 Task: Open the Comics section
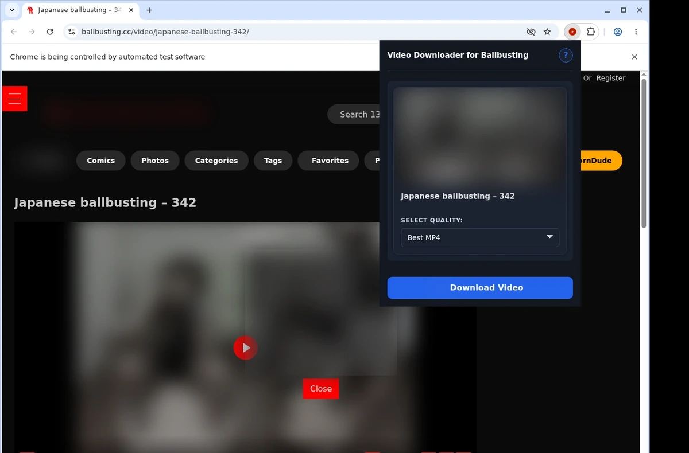101,161
